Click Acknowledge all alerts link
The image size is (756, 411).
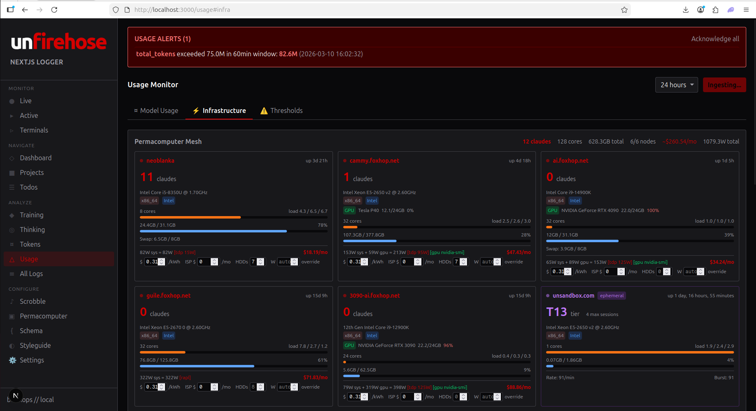[x=715, y=39]
